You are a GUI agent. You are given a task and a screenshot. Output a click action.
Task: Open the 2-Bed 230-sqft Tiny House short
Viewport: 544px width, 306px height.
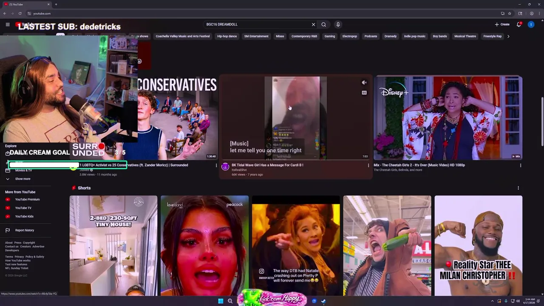[x=113, y=246]
